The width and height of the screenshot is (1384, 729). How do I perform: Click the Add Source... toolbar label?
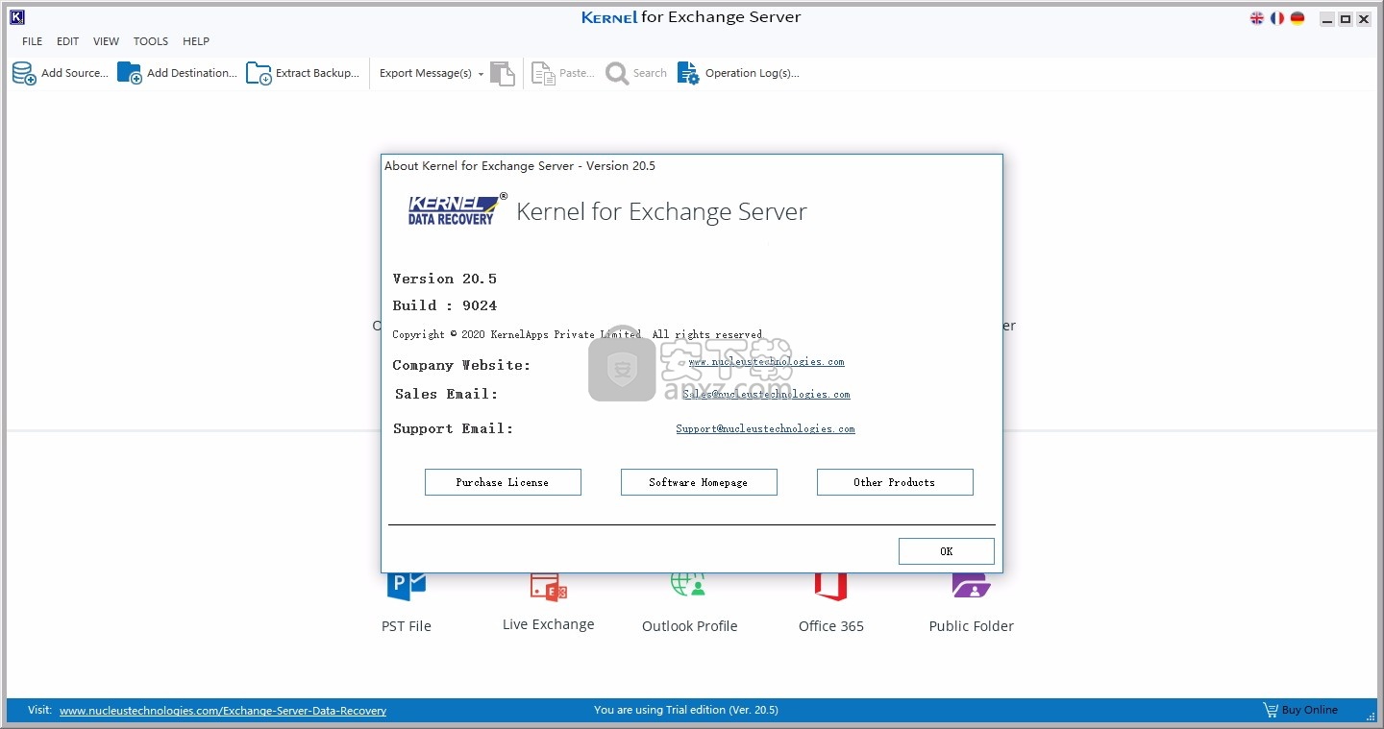click(x=75, y=73)
